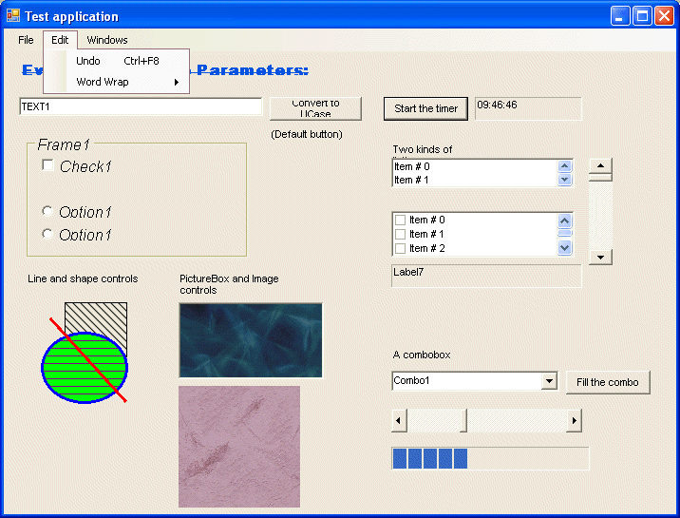680x518 pixels.
Task: Click the pink texture image
Action: 239,447
